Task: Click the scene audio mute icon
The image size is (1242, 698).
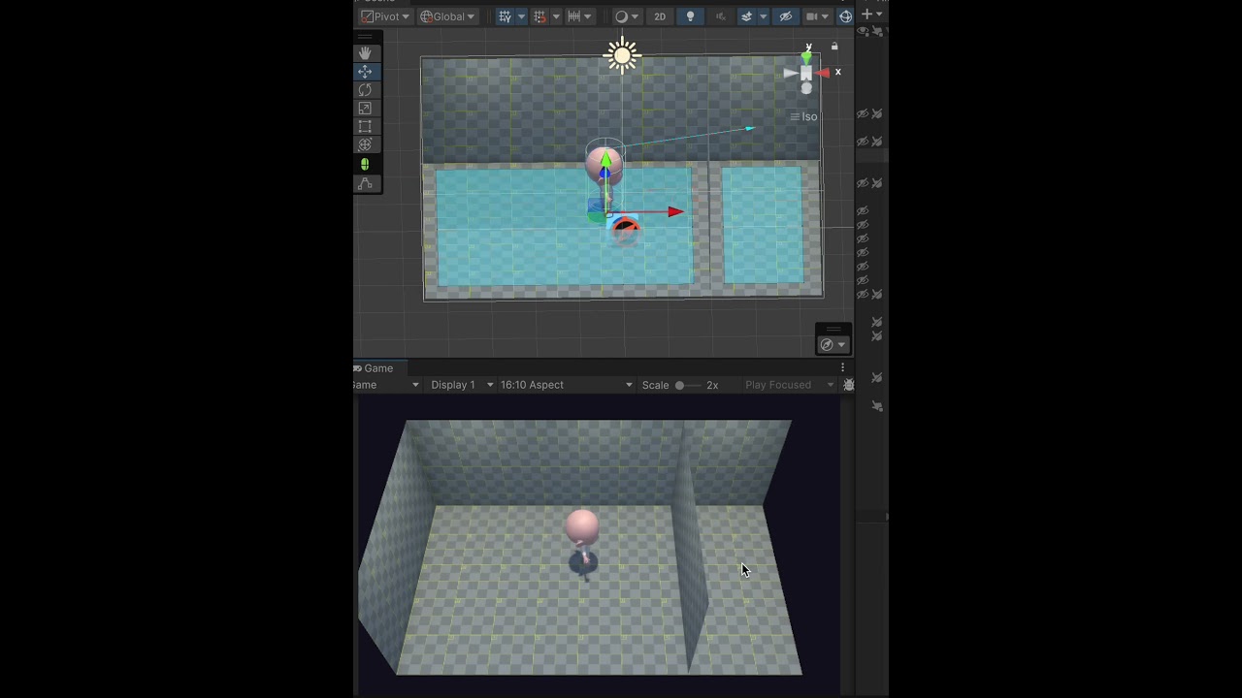Action: pyautogui.click(x=720, y=16)
